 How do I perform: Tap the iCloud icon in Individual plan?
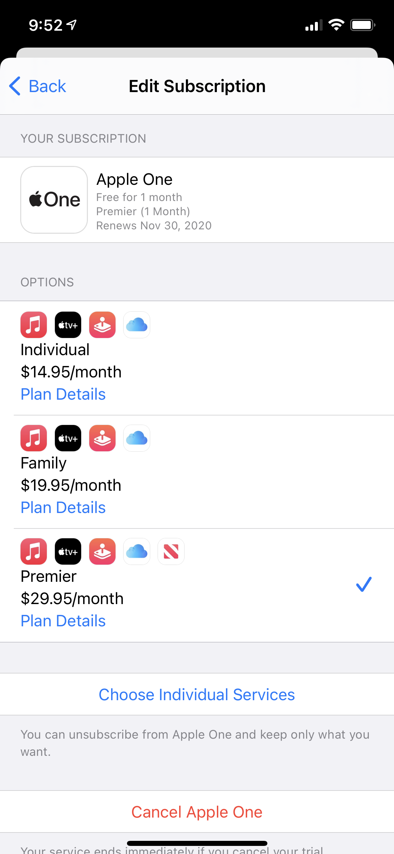(x=137, y=325)
